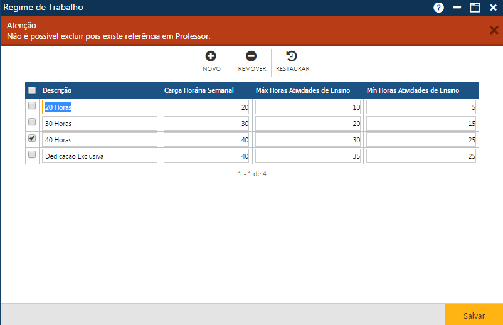This screenshot has width=503, height=325.
Task: Click the Remover minus icon
Action: 251,56
